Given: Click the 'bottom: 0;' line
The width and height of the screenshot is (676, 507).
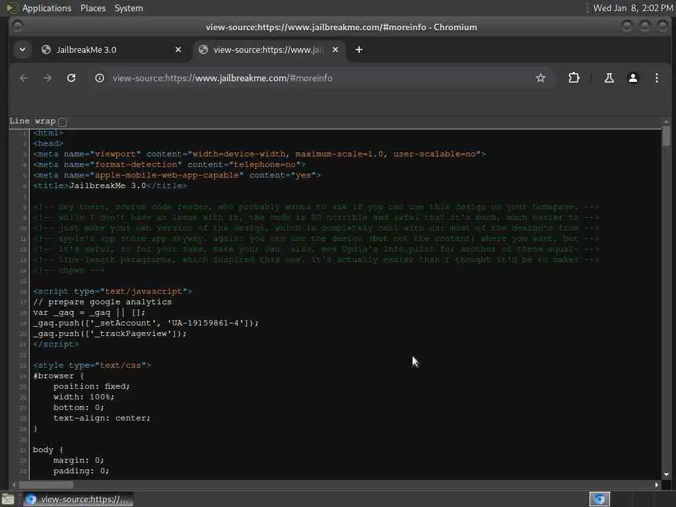Looking at the screenshot, I should click(x=79, y=407).
